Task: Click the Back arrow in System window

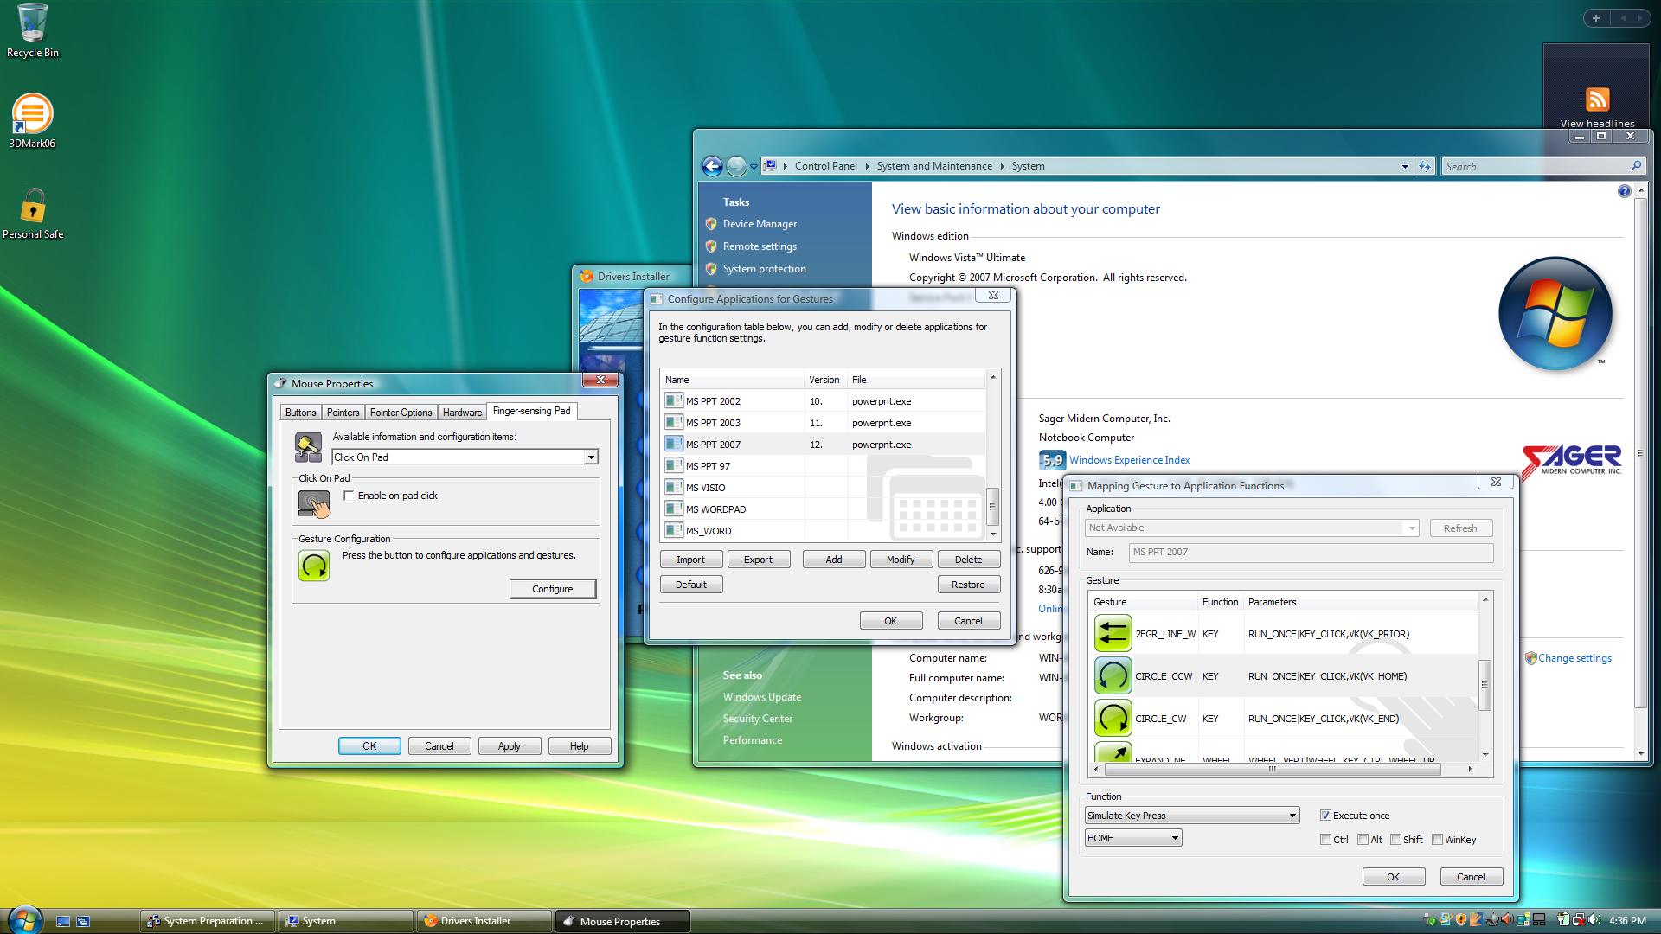Action: point(712,166)
